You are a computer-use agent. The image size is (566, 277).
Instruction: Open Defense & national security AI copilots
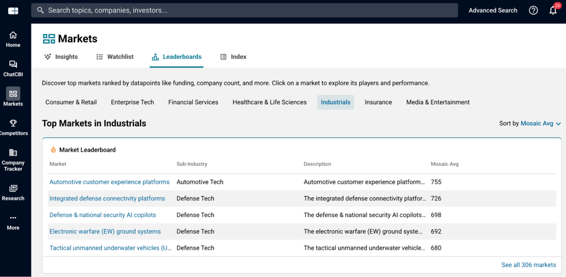[102, 215]
